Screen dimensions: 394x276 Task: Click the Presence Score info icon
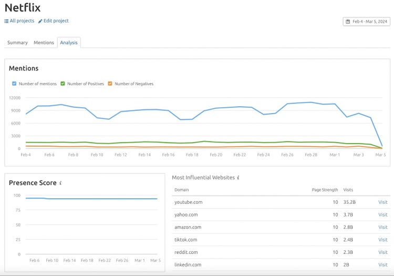tap(60, 183)
